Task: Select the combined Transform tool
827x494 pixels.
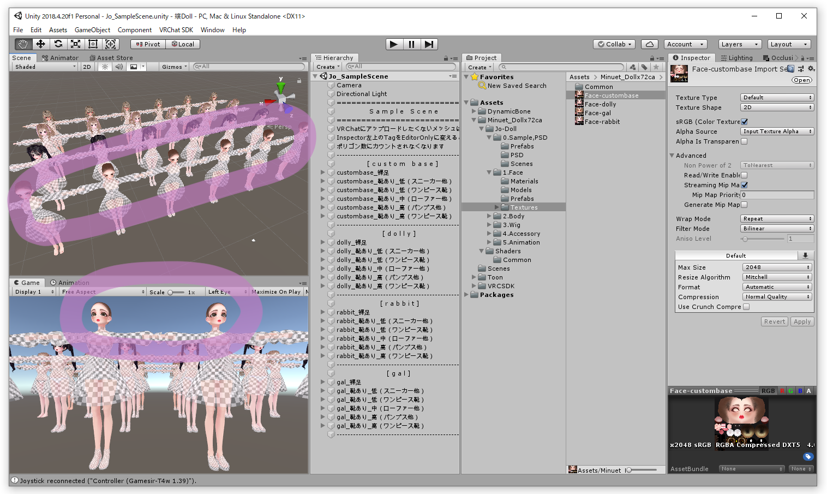Action: point(110,44)
